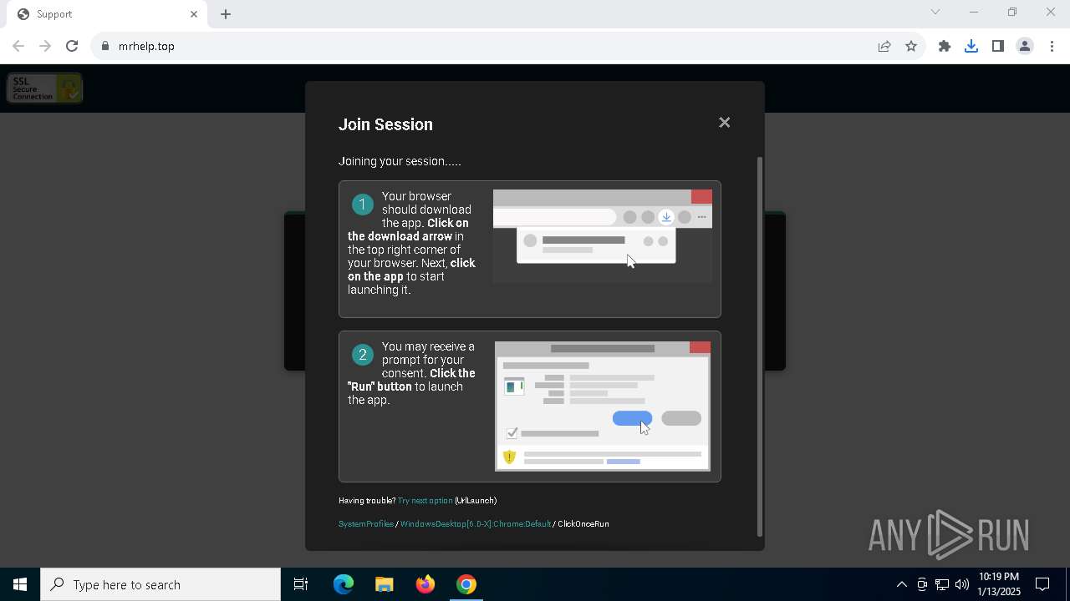Close the Join Session dialog
Viewport: 1070px width, 601px height.
(724, 123)
